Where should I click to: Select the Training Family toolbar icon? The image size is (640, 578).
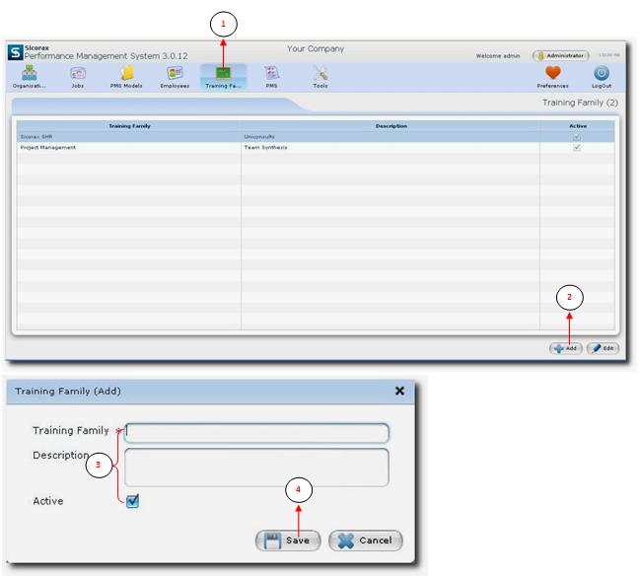click(x=224, y=74)
